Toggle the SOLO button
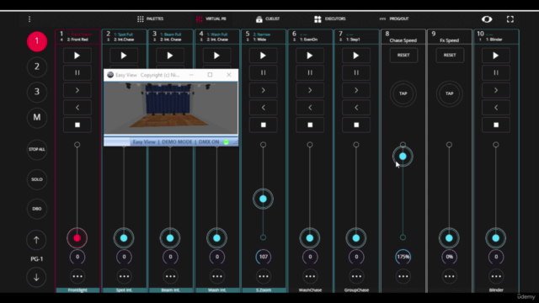539x303 pixels. pos(37,179)
